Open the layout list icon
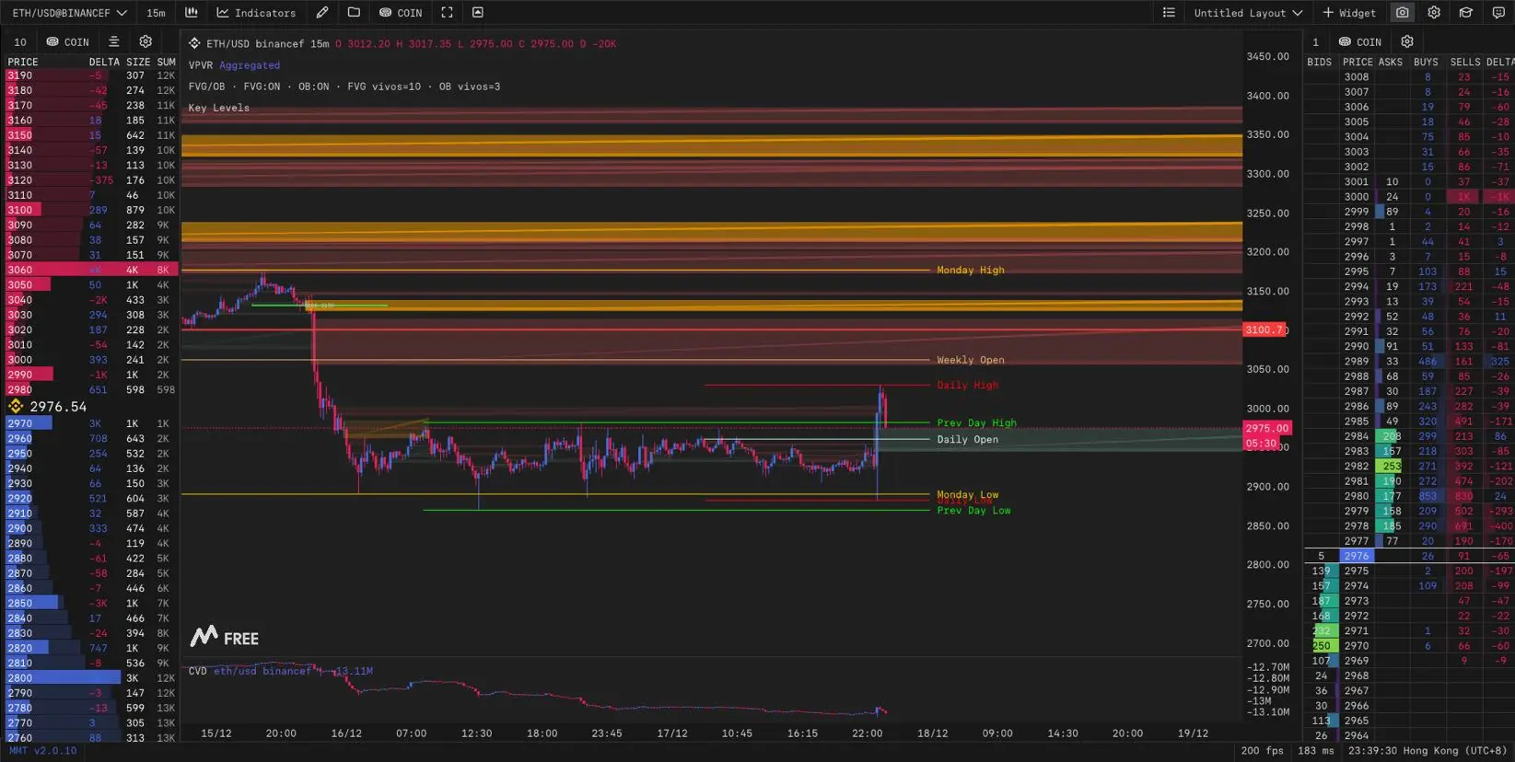This screenshot has width=1515, height=762. (x=1169, y=13)
